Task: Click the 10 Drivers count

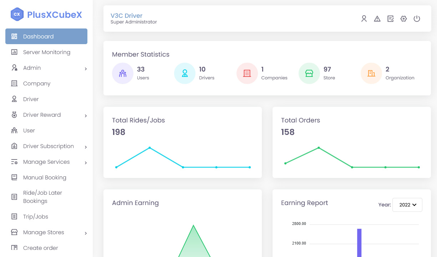Action: click(x=202, y=69)
